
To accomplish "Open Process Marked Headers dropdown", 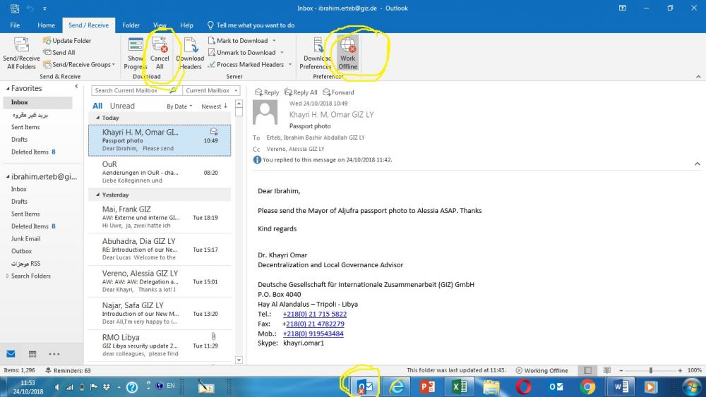I will point(250,65).
